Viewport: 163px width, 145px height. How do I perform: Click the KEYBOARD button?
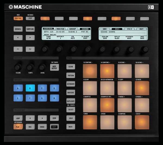(x=71, y=84)
